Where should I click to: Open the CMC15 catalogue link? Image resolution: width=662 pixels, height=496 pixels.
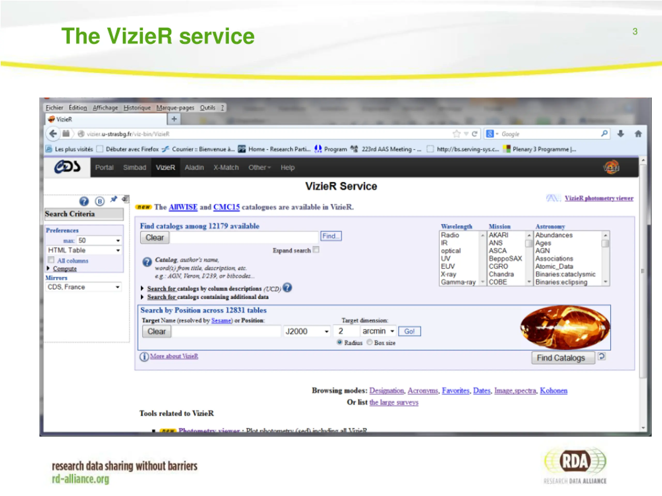click(227, 207)
